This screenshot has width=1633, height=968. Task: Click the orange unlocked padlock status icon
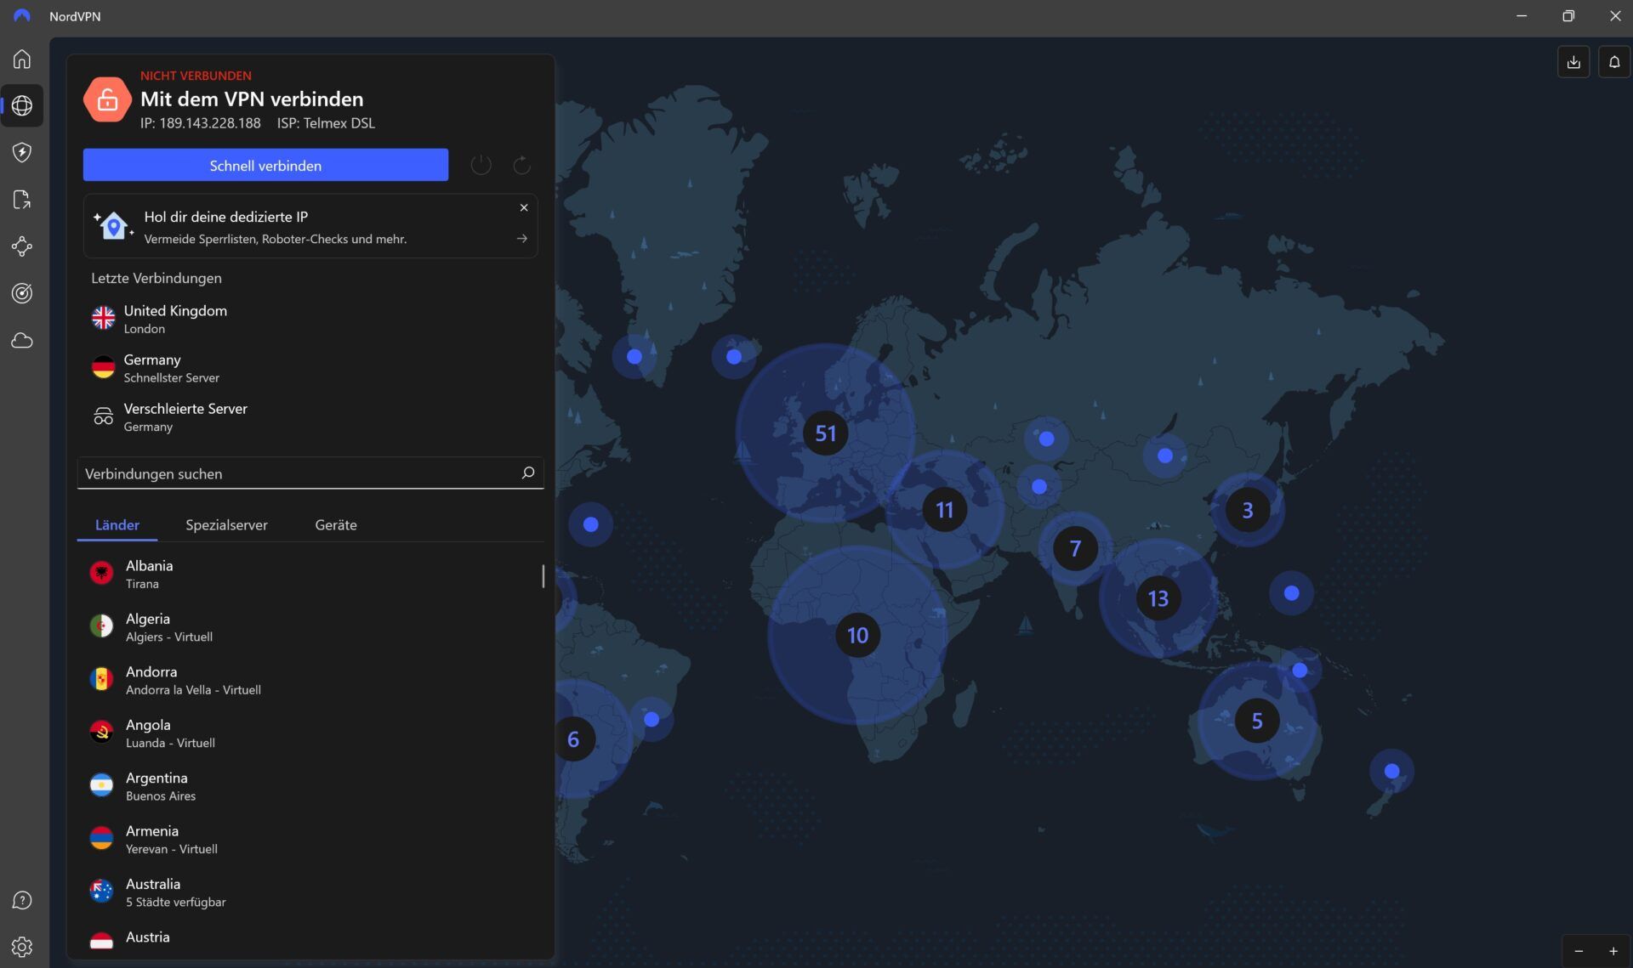[x=107, y=99]
